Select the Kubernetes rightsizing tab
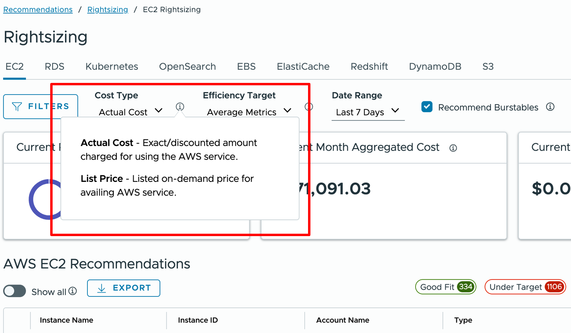 (112, 67)
